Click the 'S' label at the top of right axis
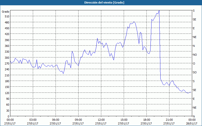 194,11
